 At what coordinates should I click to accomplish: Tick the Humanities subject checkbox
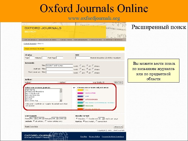coord(84,93)
